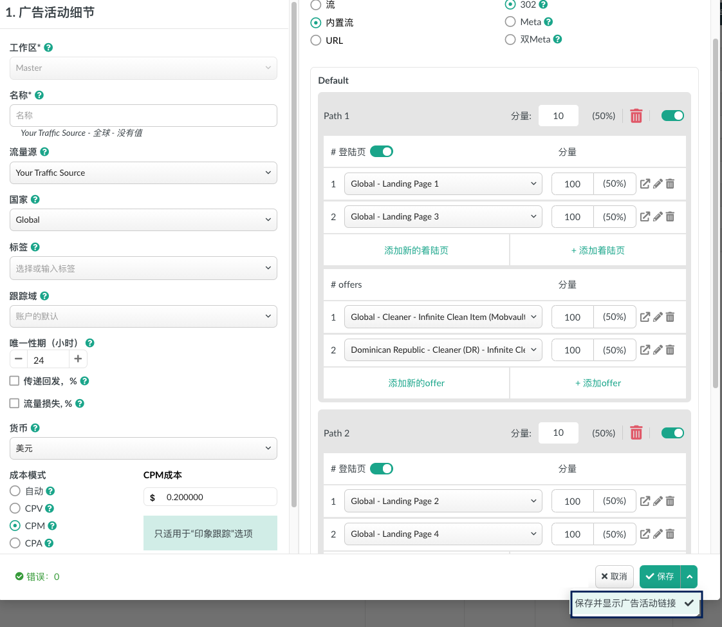This screenshot has height=627, width=722.
Task: Remove Dominican Republic offer trash icon
Action: [671, 350]
